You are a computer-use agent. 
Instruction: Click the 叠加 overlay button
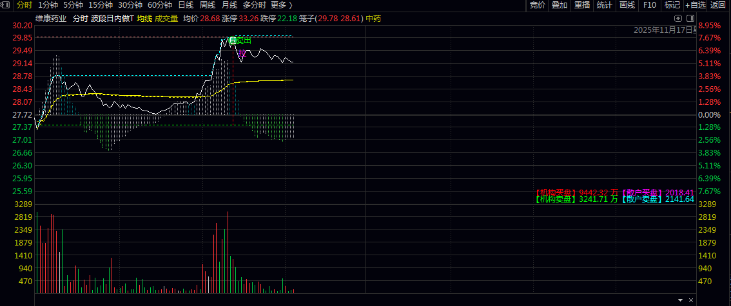click(x=560, y=5)
